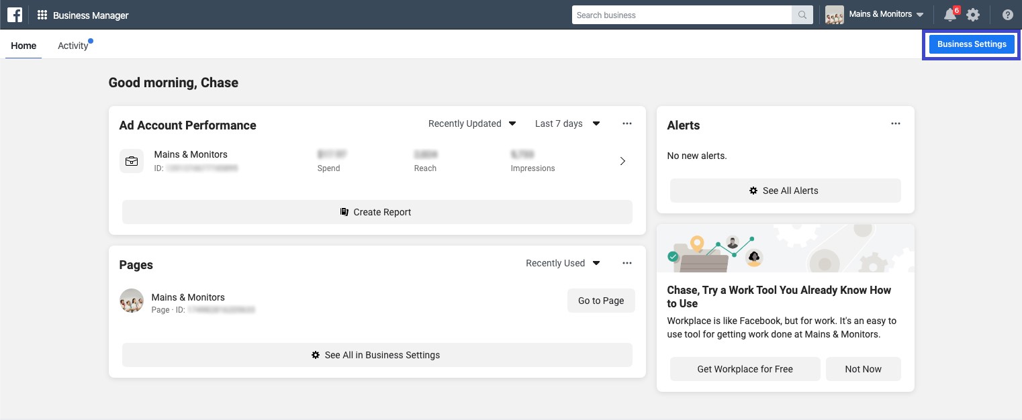Screen dimensions: 1022x420
Task: Open the Mains & Monitors ad account chevron
Action: coord(622,161)
